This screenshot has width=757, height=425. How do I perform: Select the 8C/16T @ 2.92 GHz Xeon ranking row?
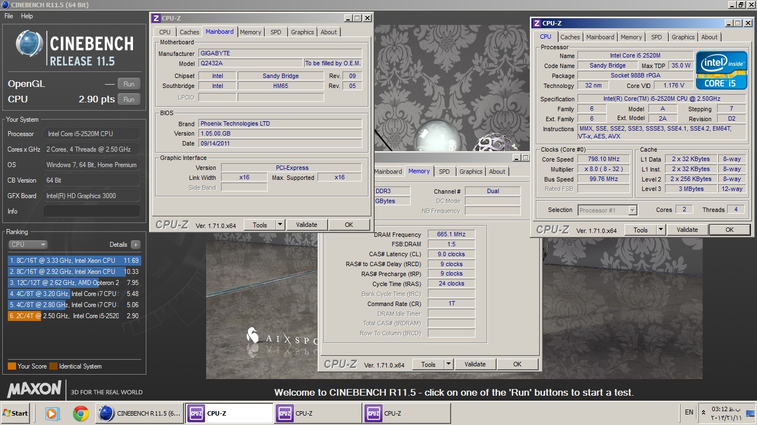point(74,272)
